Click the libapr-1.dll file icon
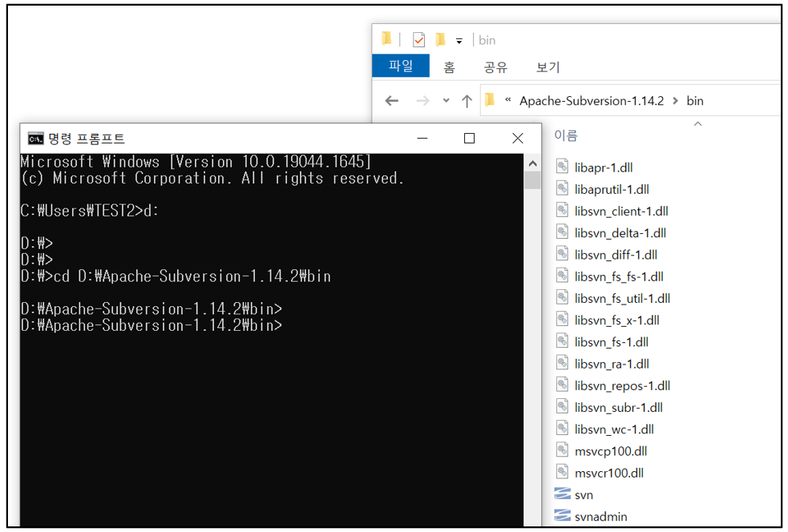The height and width of the screenshot is (532, 788). (563, 167)
